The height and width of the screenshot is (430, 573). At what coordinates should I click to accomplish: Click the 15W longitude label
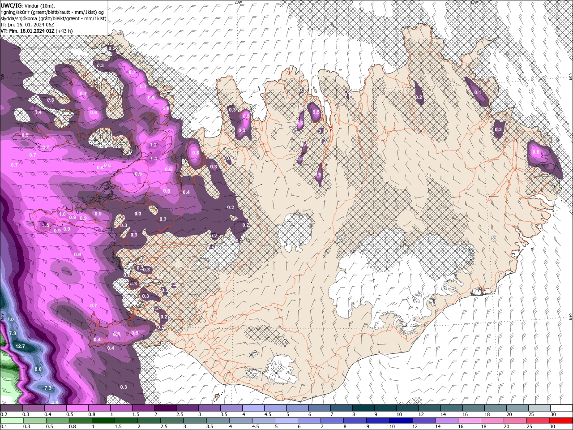474,2
